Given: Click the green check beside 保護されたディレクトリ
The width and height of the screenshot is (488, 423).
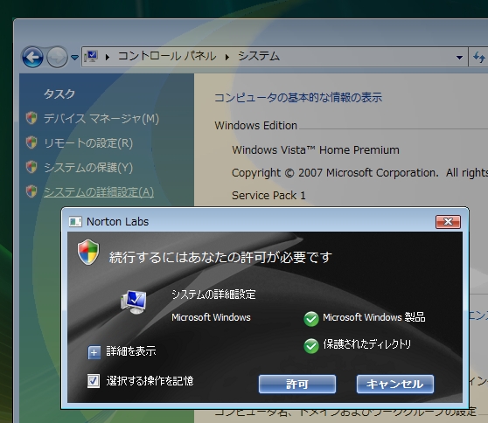Looking at the screenshot, I should coord(311,346).
